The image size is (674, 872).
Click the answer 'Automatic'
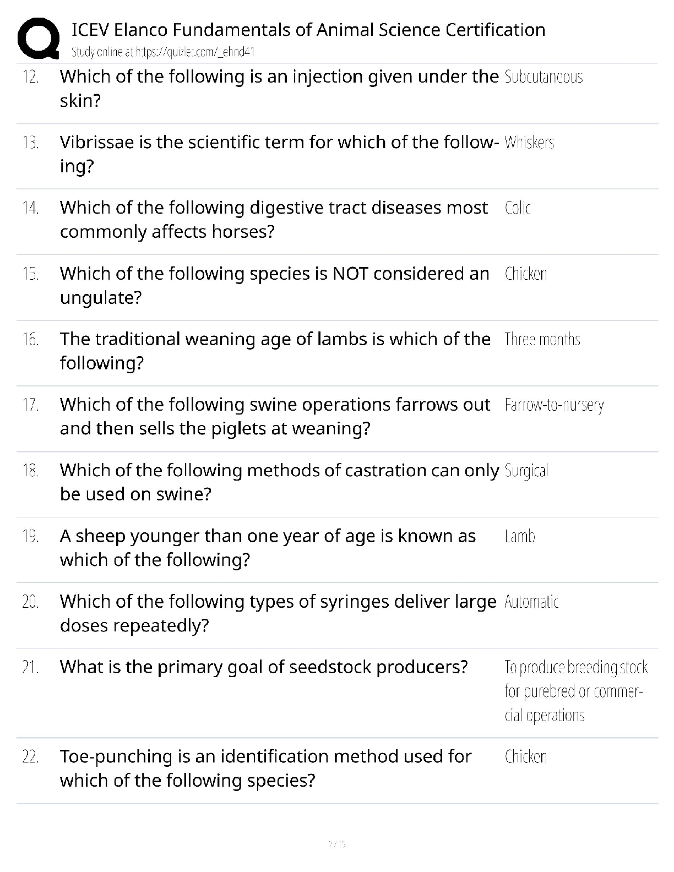[x=531, y=602]
